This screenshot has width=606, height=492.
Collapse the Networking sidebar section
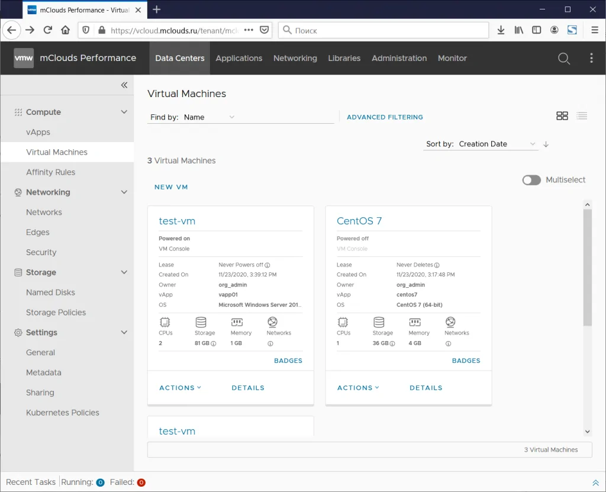124,192
